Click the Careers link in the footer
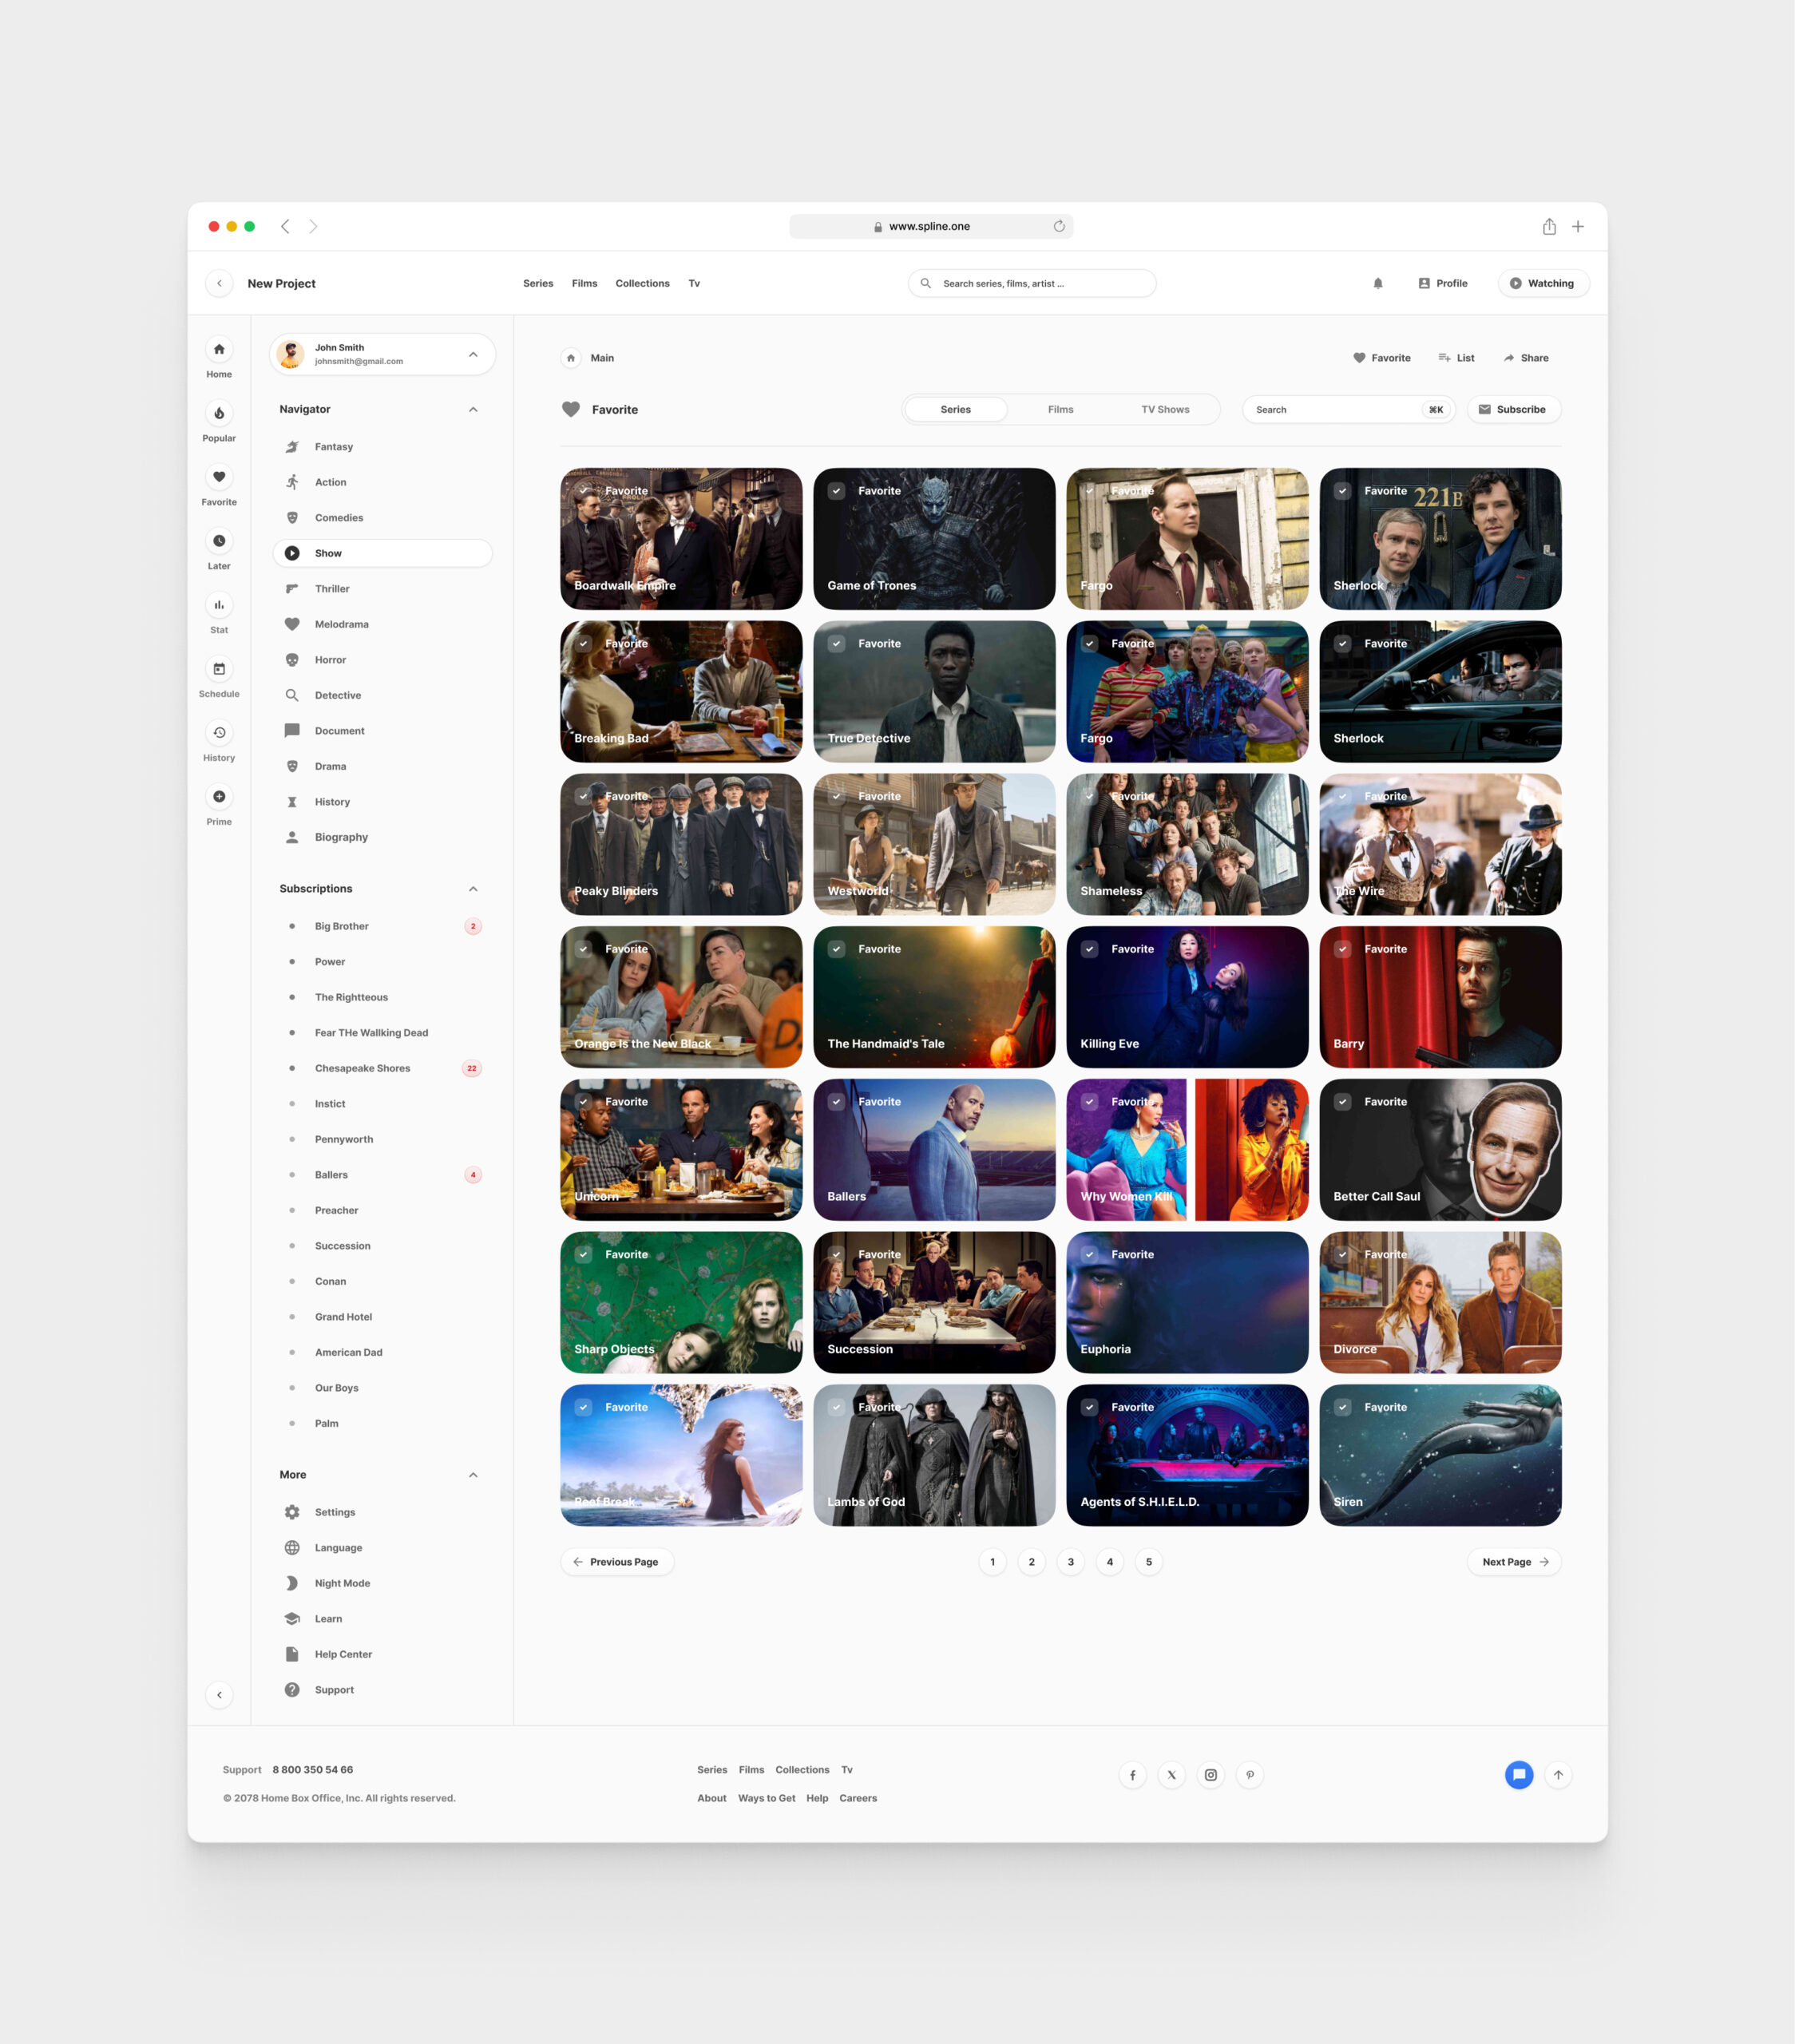 click(858, 1798)
